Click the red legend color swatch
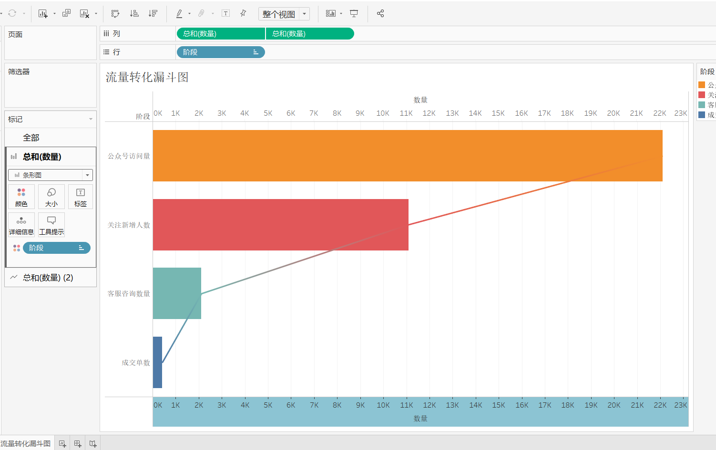Screen dimensions: 716x450 click(x=702, y=95)
